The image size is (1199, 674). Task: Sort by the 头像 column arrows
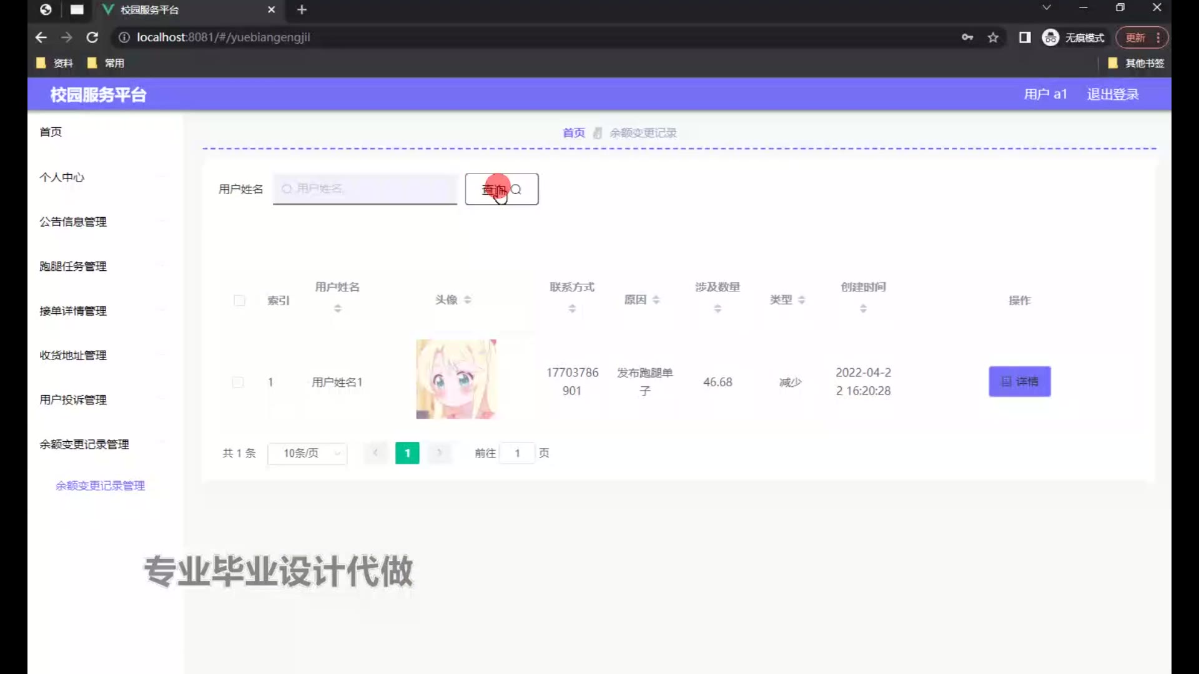467,300
